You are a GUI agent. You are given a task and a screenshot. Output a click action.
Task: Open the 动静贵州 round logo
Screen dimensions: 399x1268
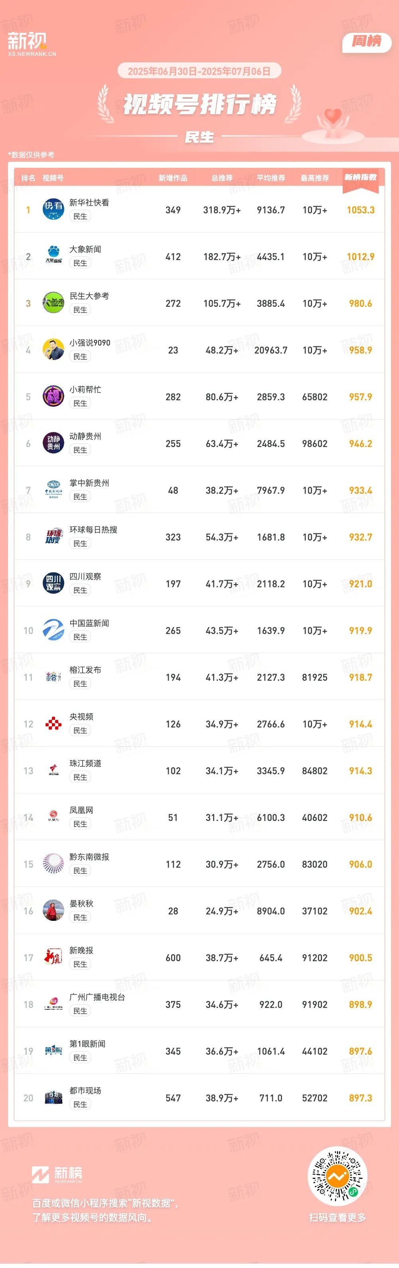tap(53, 443)
